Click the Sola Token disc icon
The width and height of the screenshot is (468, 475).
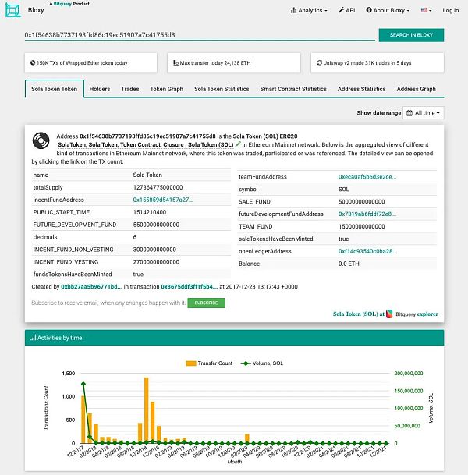(41, 141)
